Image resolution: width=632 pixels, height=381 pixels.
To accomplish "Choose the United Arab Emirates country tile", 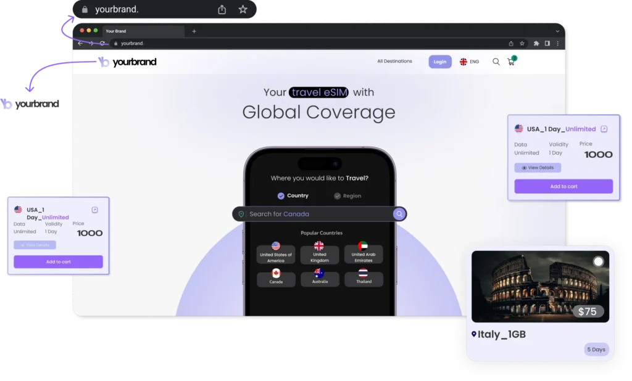I will coord(364,253).
